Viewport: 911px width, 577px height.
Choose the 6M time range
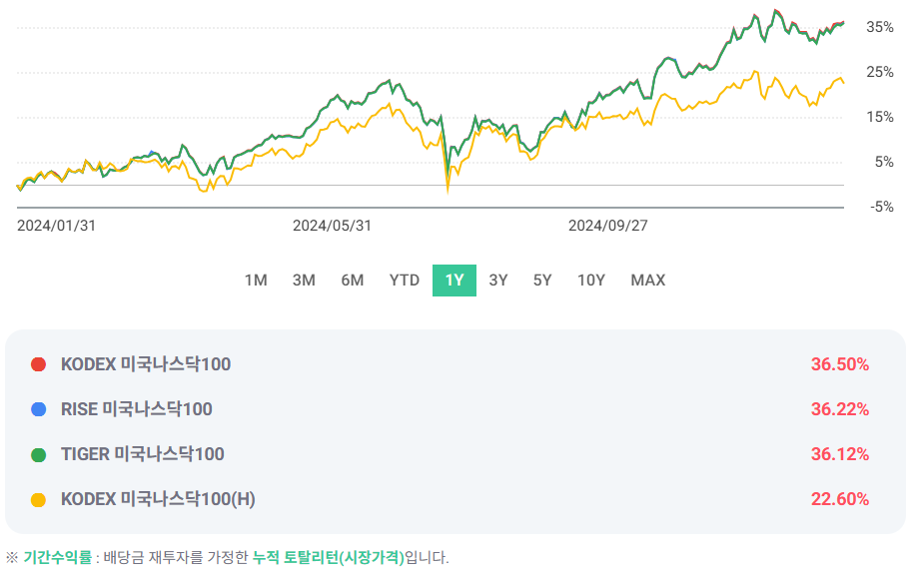pyautogui.click(x=352, y=281)
